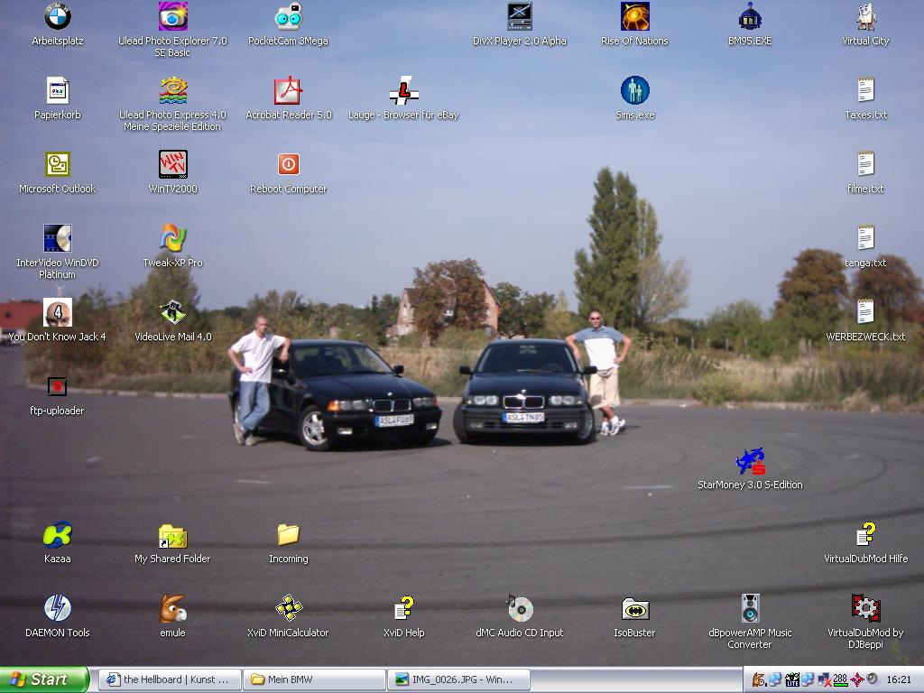Screen dimensions: 924x693
Task: Select the Reboot Computer shortcut
Action: point(288,165)
